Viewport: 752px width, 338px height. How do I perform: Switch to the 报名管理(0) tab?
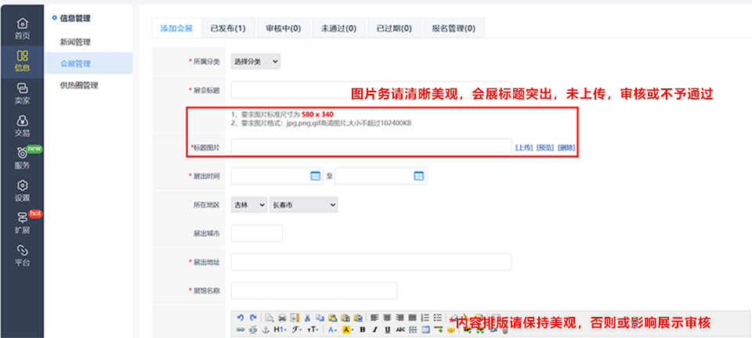coord(454,28)
